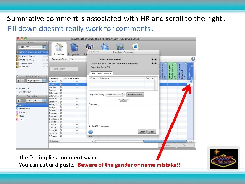Click the horizontal scoresheet scrollbar thumb
This screenshot has height=184, width=245.
click(x=165, y=141)
